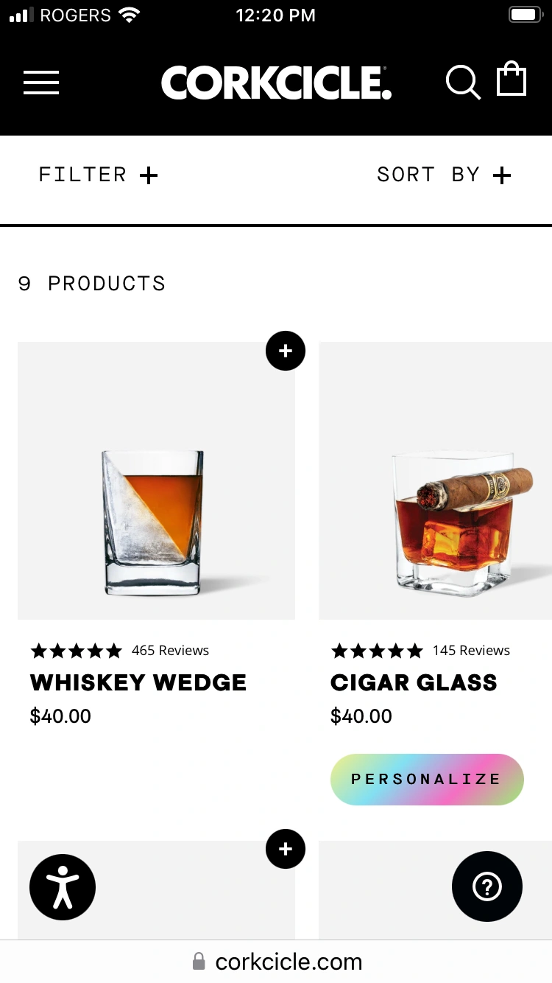Click the Whiskey Wedge star rating
This screenshot has width=552, height=983.
click(76, 651)
